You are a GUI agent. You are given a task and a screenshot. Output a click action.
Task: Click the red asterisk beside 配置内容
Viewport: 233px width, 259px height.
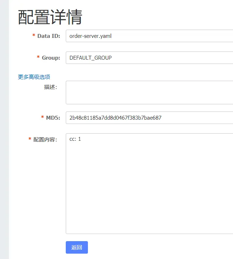[x=30, y=139]
